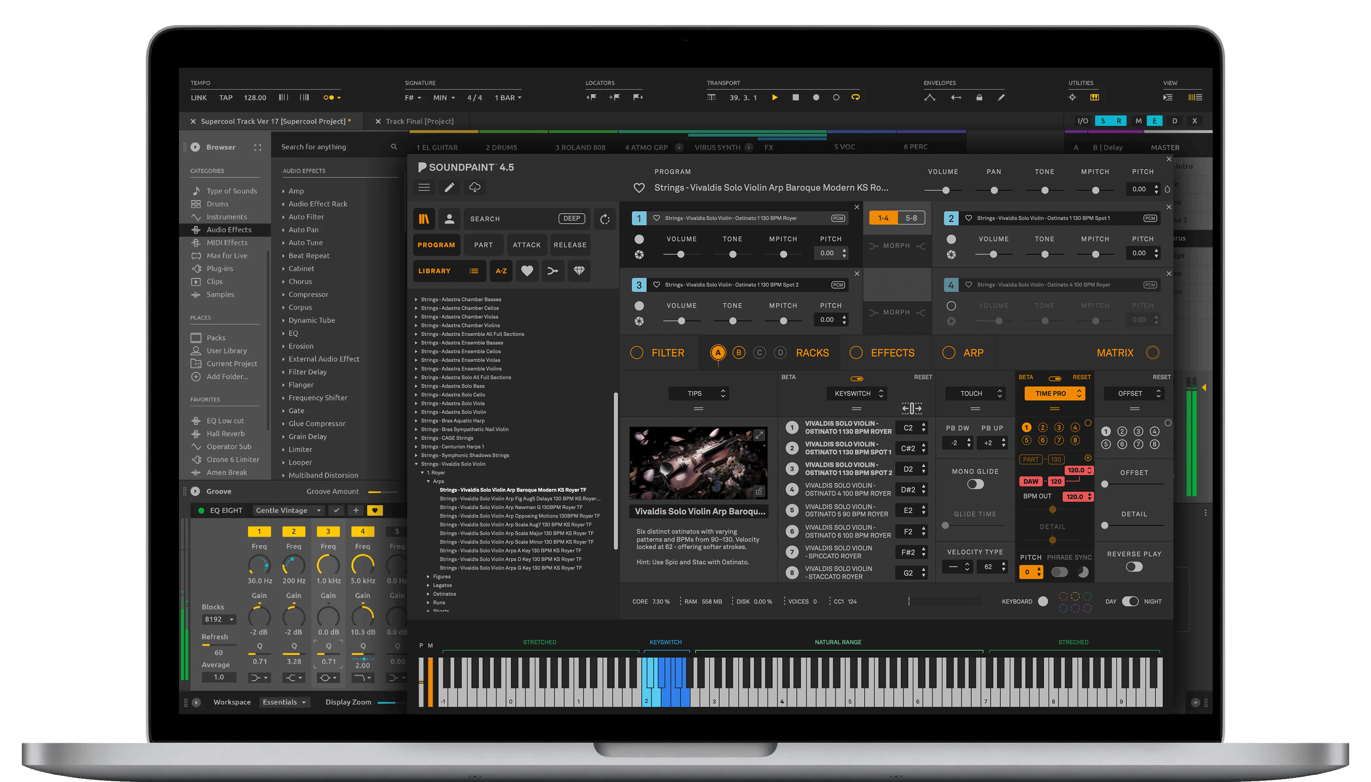This screenshot has width=1371, height=782.
Task: Click the diamond icon in library toolbar
Action: click(x=579, y=271)
